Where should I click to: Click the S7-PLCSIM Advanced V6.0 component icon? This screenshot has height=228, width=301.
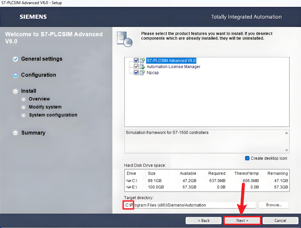(x=142, y=60)
